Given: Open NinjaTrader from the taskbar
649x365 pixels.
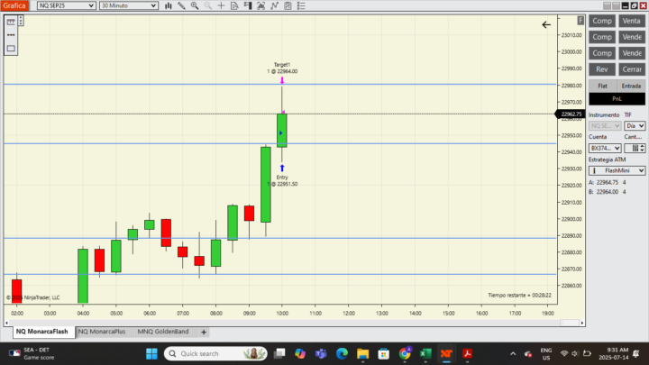Looking at the screenshot, I should (x=446, y=354).
